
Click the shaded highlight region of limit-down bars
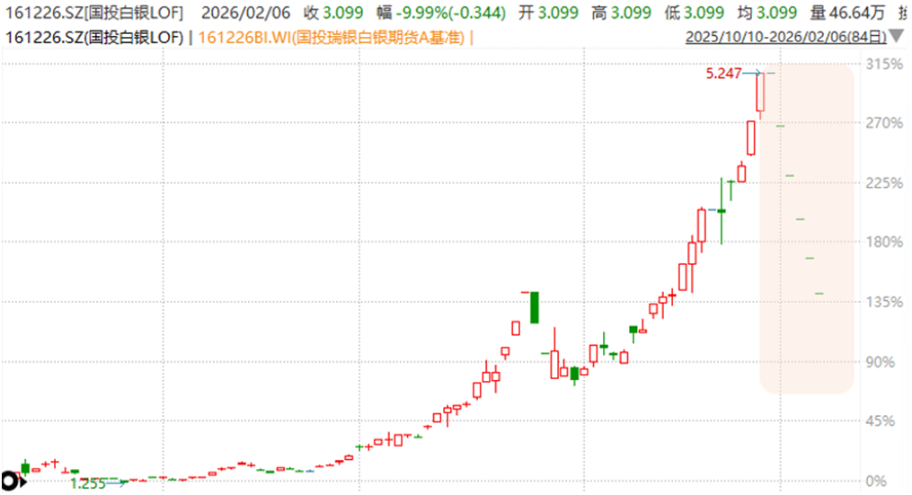pyautogui.click(x=807, y=228)
